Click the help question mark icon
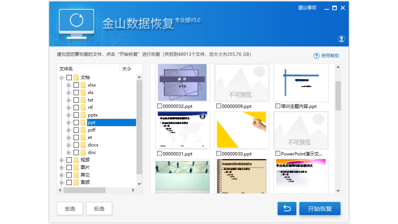 (x=316, y=56)
